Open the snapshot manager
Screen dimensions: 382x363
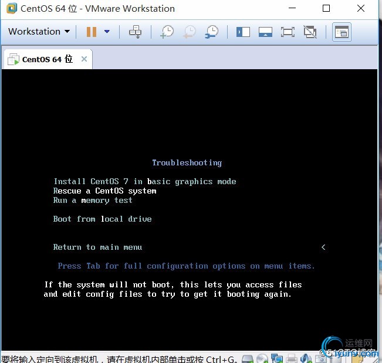coord(212,32)
